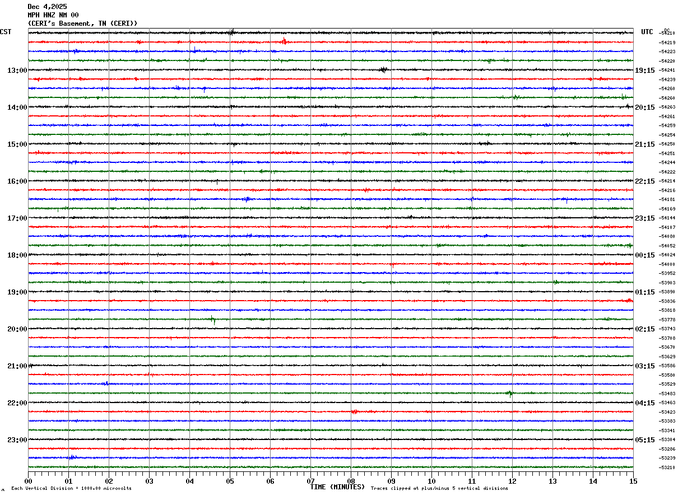Screen dimensions: 678x496
Task: Select the 20:00 CST time label
Action: click(17, 329)
